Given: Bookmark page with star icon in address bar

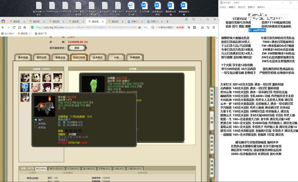Looking at the screenshot, I should (x=139, y=27).
